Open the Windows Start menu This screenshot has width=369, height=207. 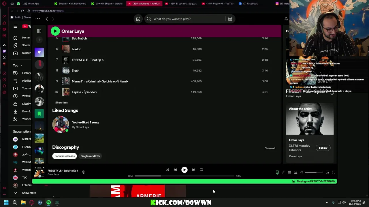[x=6, y=202]
